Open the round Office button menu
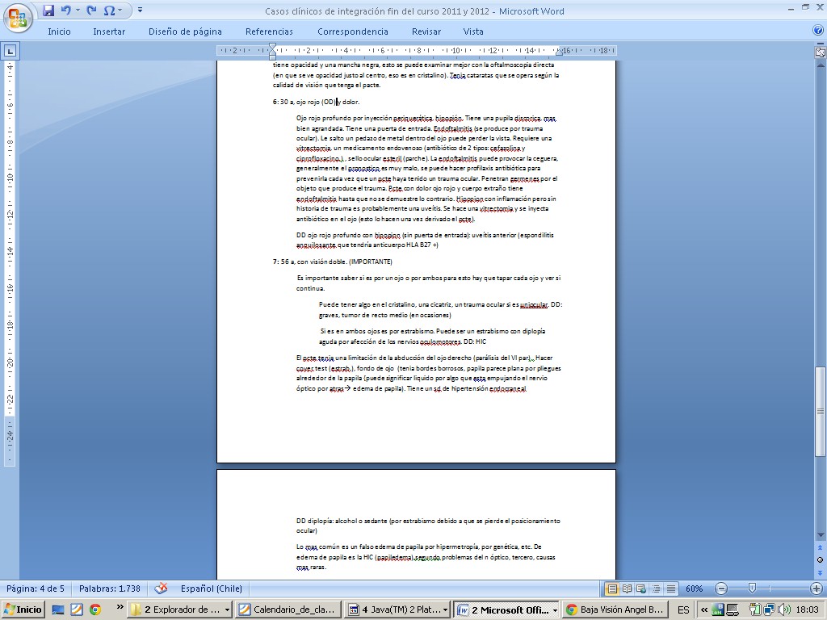 click(18, 16)
